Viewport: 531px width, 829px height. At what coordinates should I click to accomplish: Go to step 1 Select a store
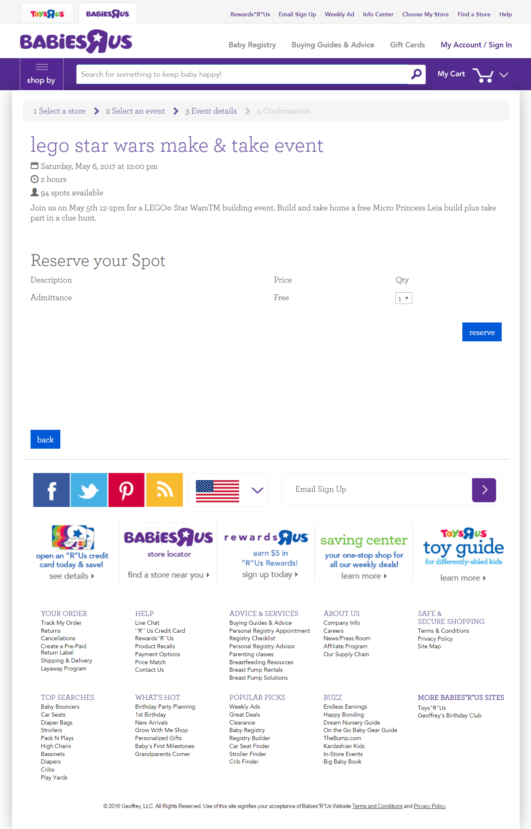tap(59, 111)
